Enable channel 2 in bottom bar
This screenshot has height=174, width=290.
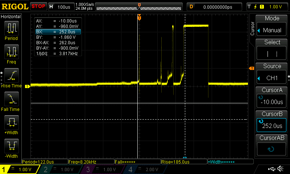pos(62,169)
